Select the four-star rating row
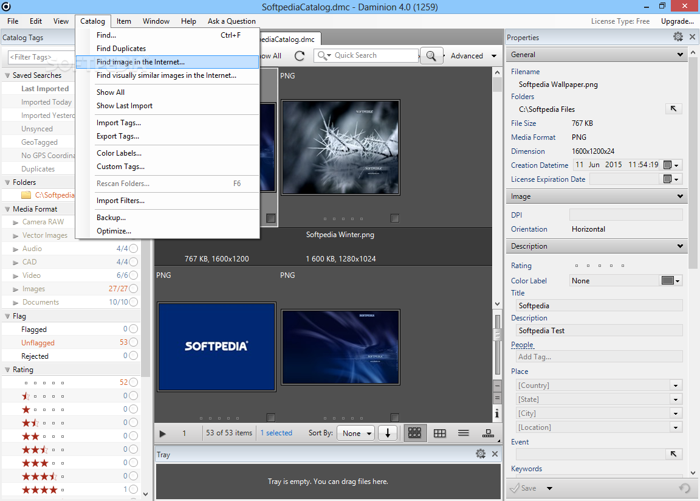 [x=72, y=489]
